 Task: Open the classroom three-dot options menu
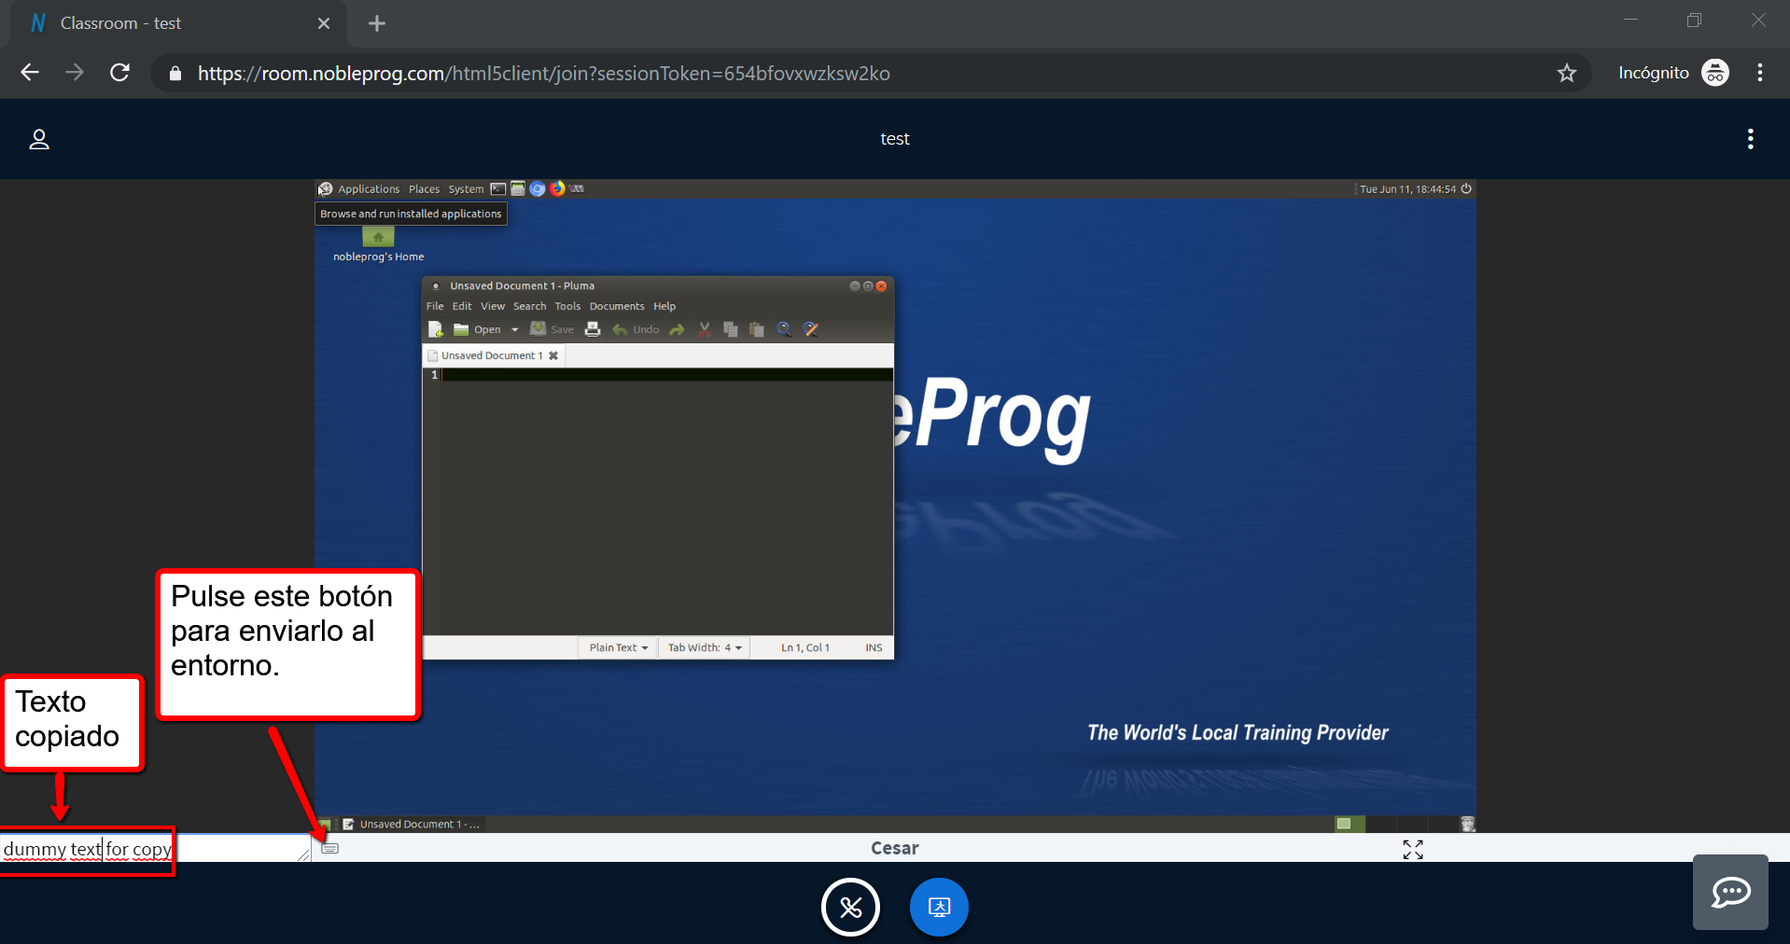pyautogui.click(x=1750, y=139)
